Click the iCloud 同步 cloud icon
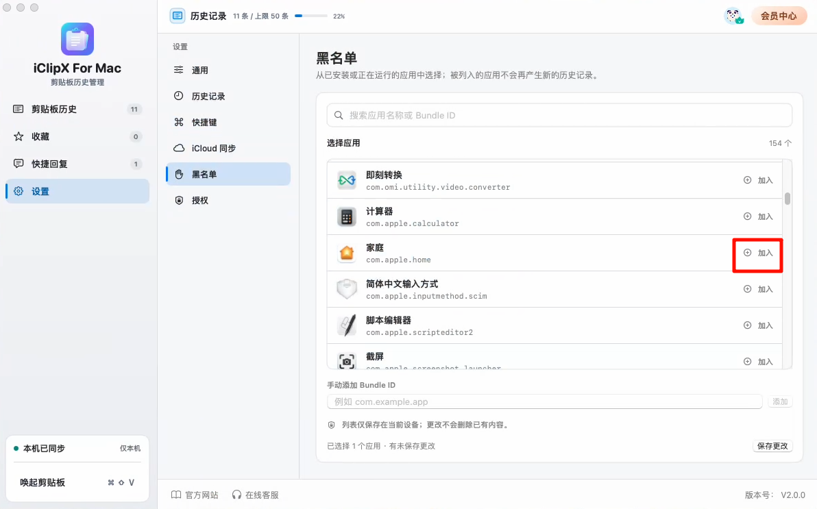Viewport: 817px width, 509px height. coord(179,148)
